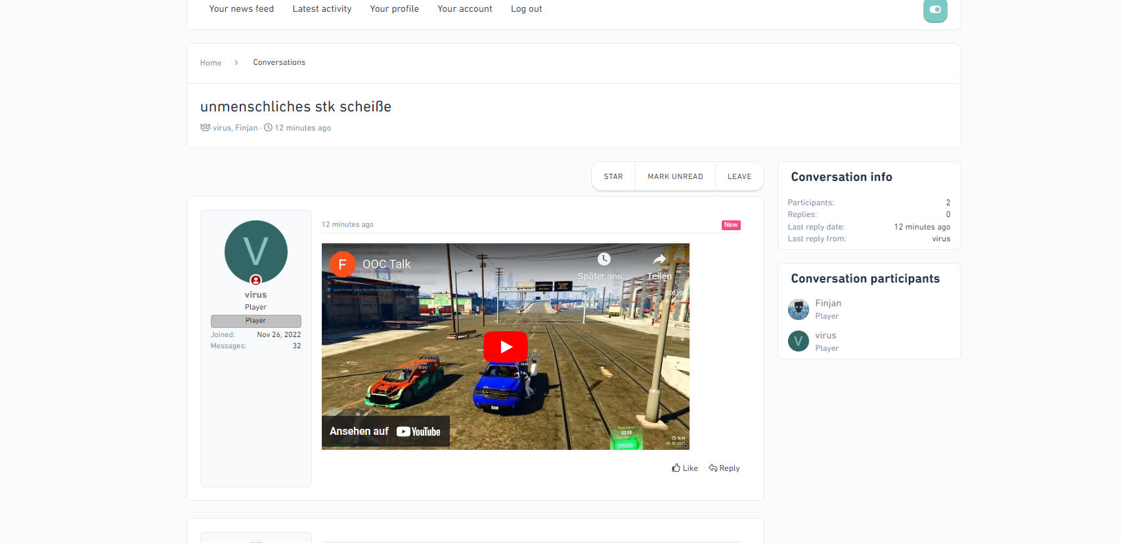Mark the conversation unread

[x=675, y=176]
